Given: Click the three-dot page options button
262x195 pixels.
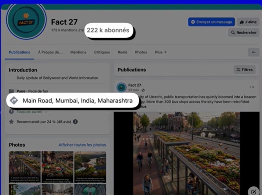Looking at the screenshot, I should (253, 52).
